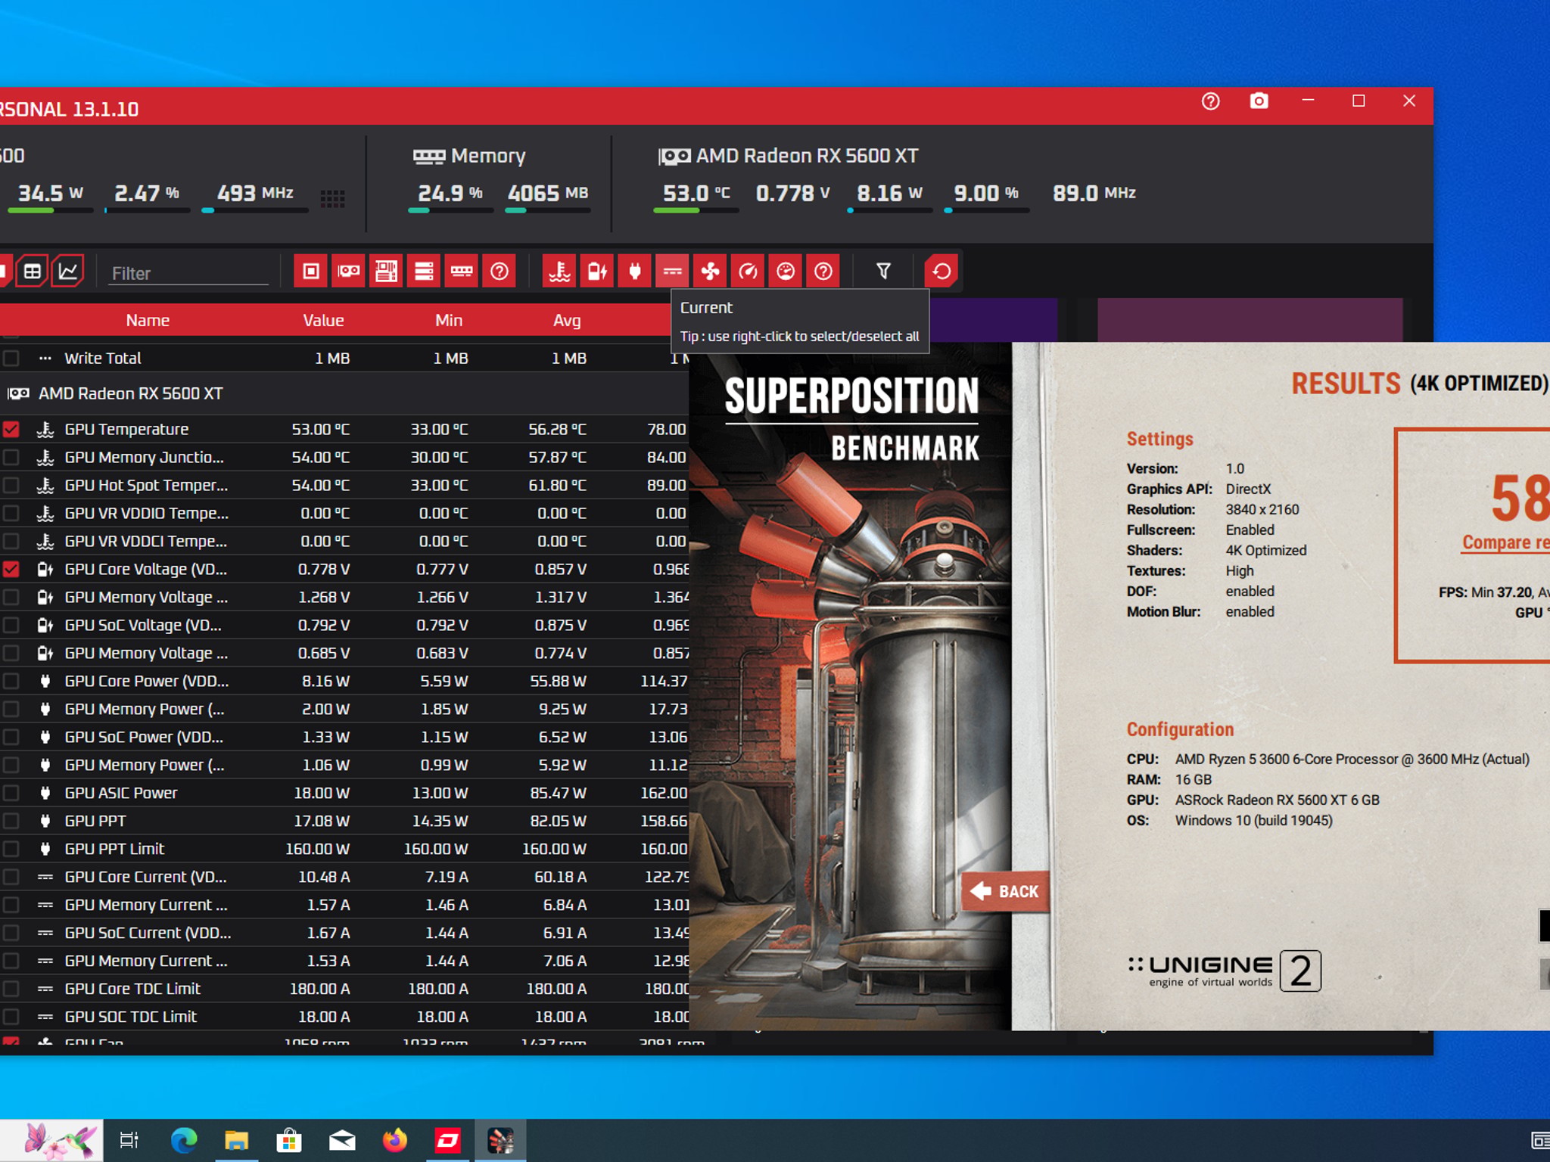Click the reset min/max values icon

point(942,271)
